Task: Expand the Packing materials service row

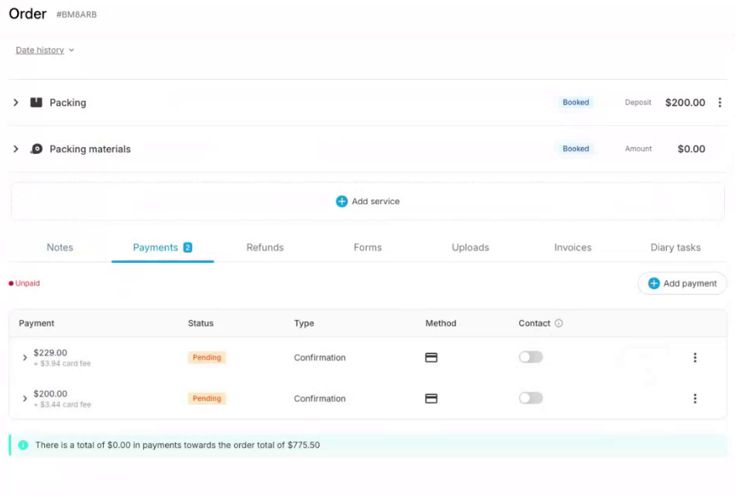Action: pyautogui.click(x=16, y=149)
